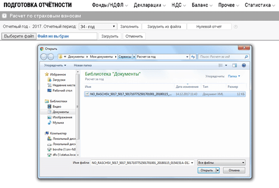This screenshot has height=188, width=279.
Task: Open the Упорядочить menu in dialog toolbar
Action: coord(54,65)
